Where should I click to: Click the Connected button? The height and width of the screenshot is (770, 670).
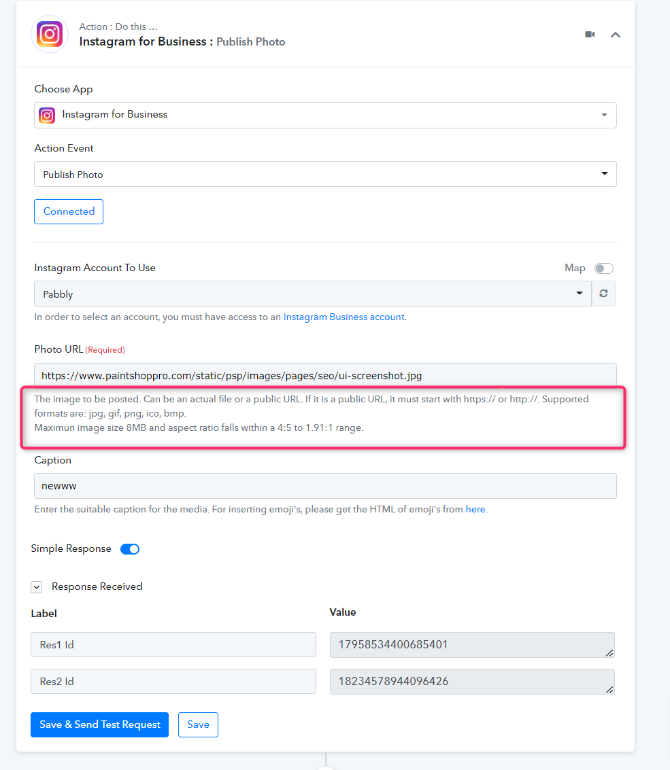point(69,211)
